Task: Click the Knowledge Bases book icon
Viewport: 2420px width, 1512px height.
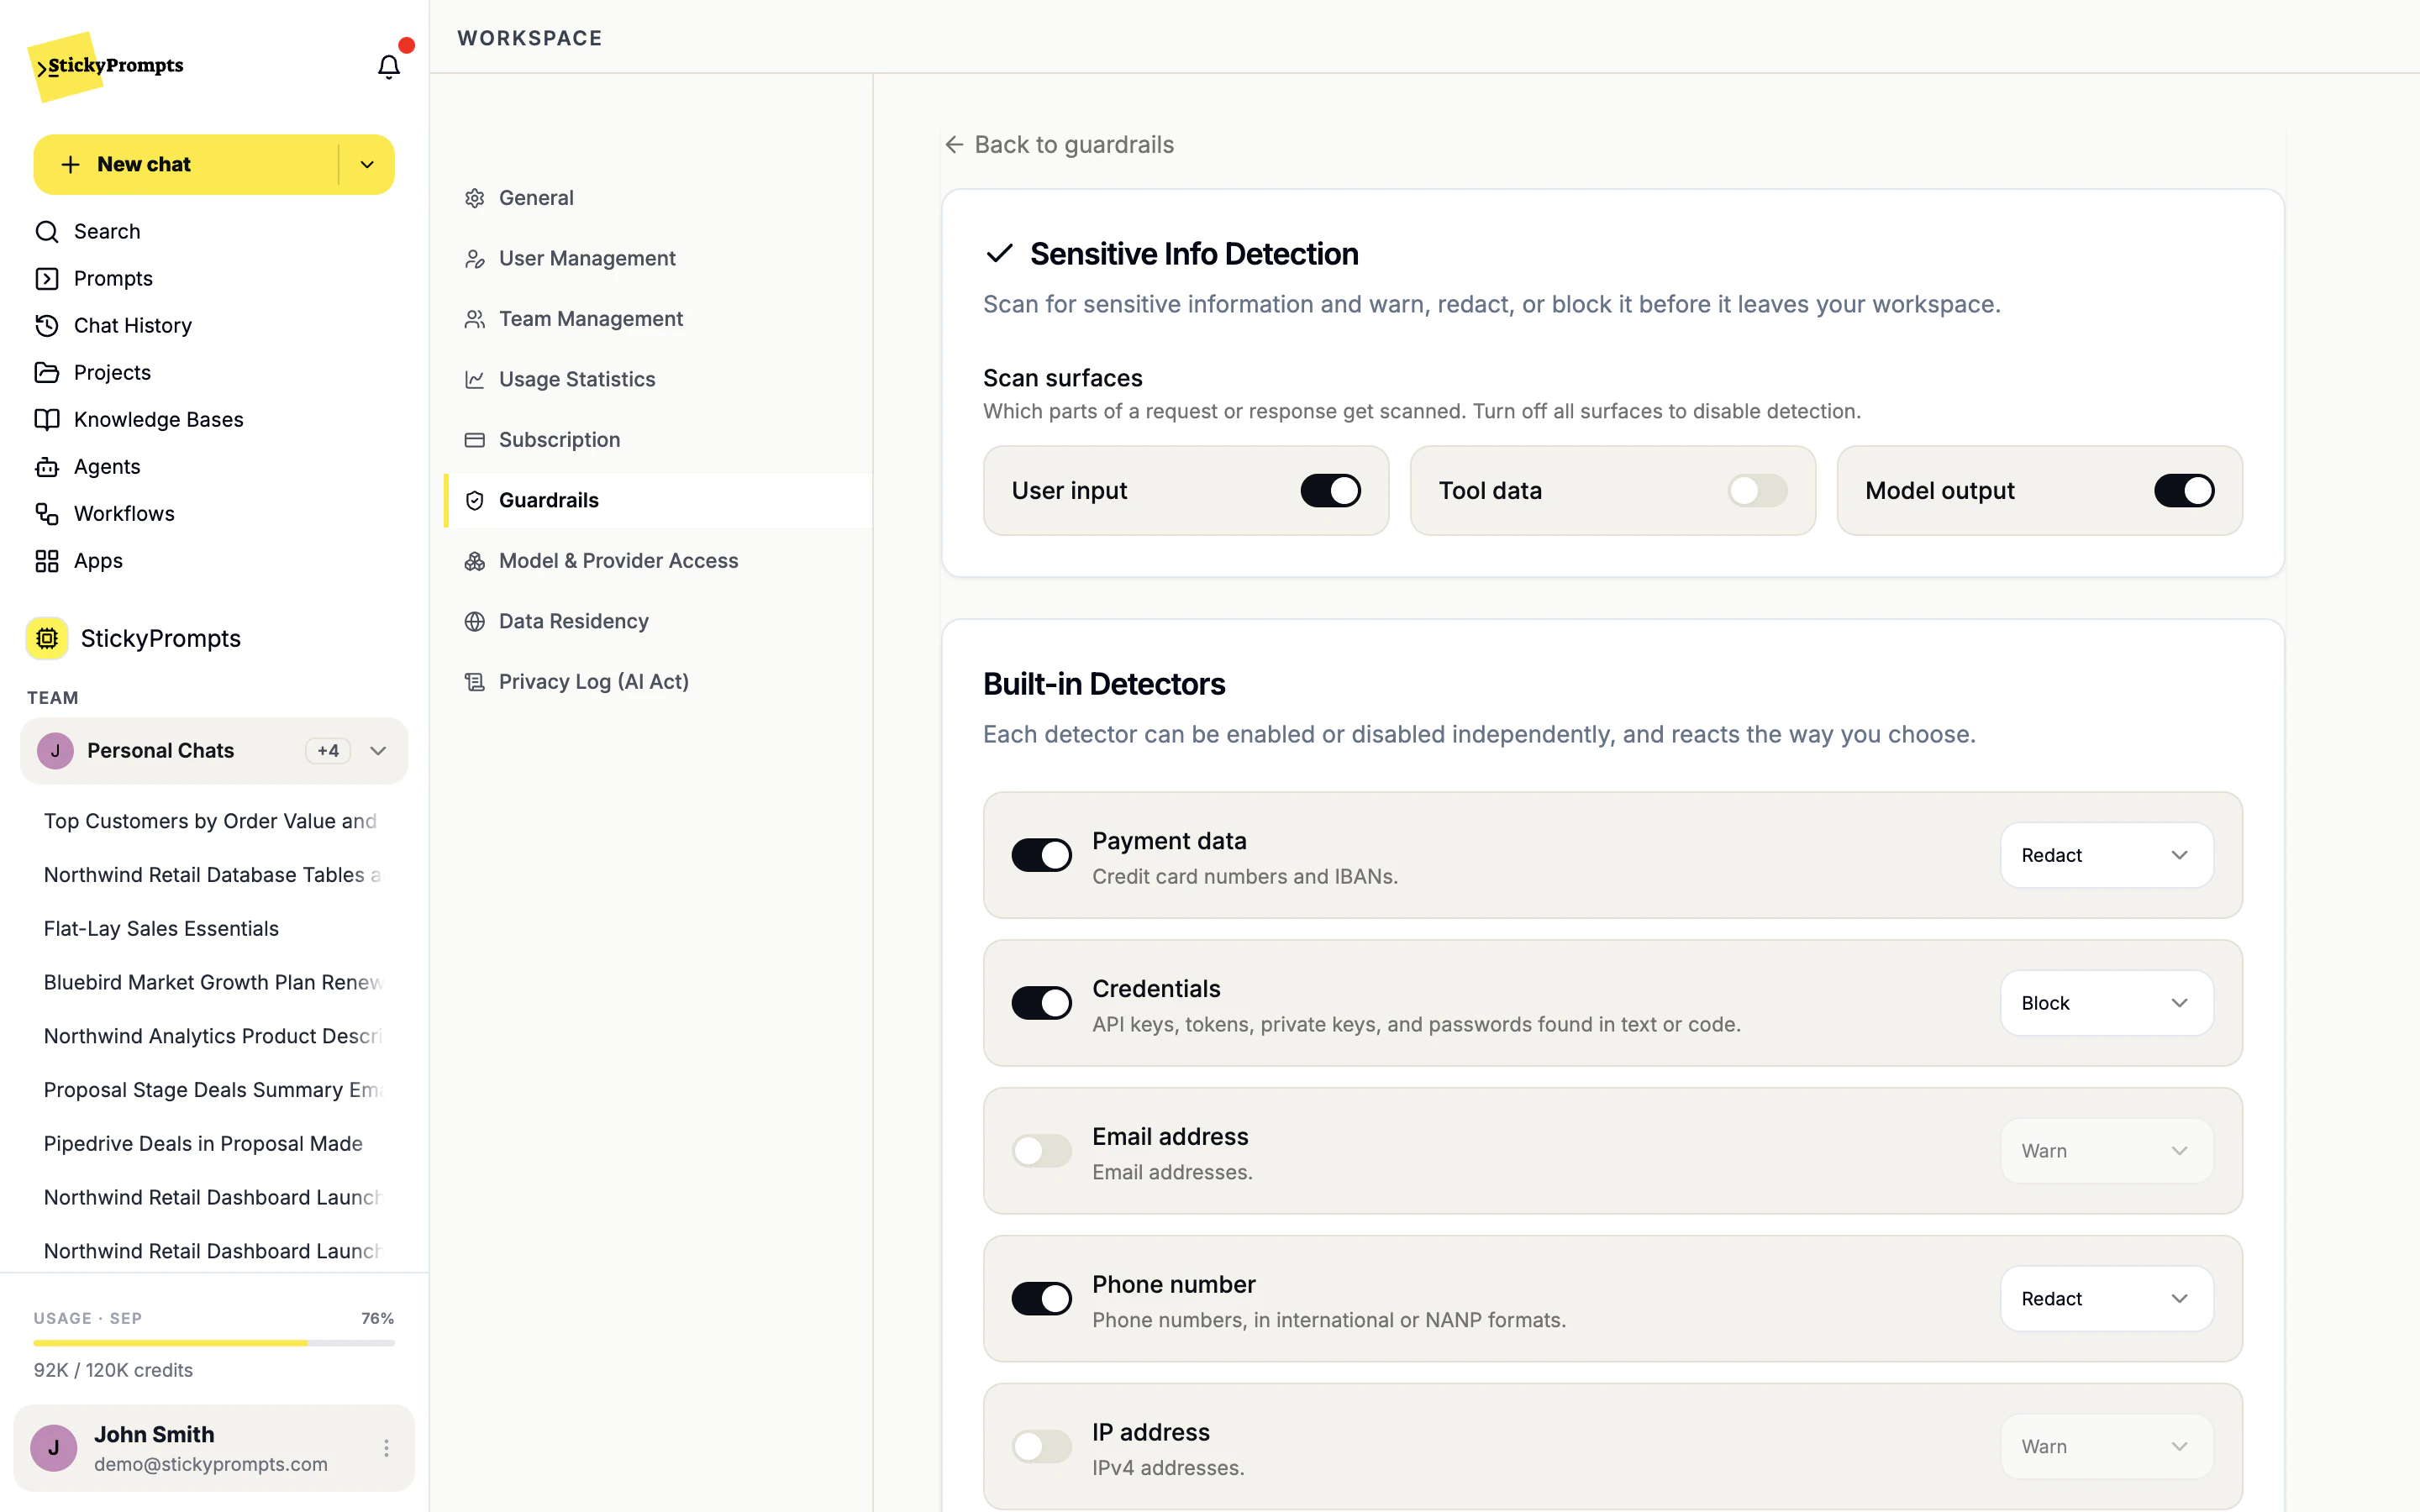Action: [47, 420]
